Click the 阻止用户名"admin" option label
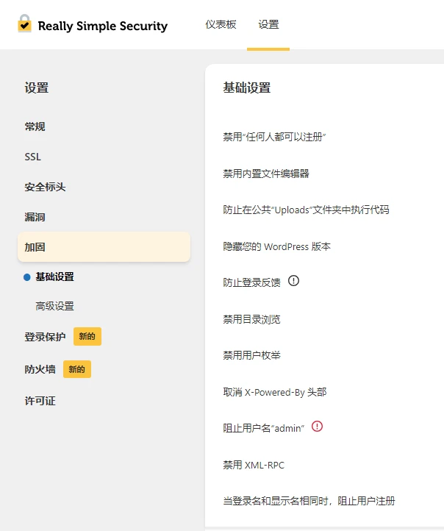 click(264, 428)
